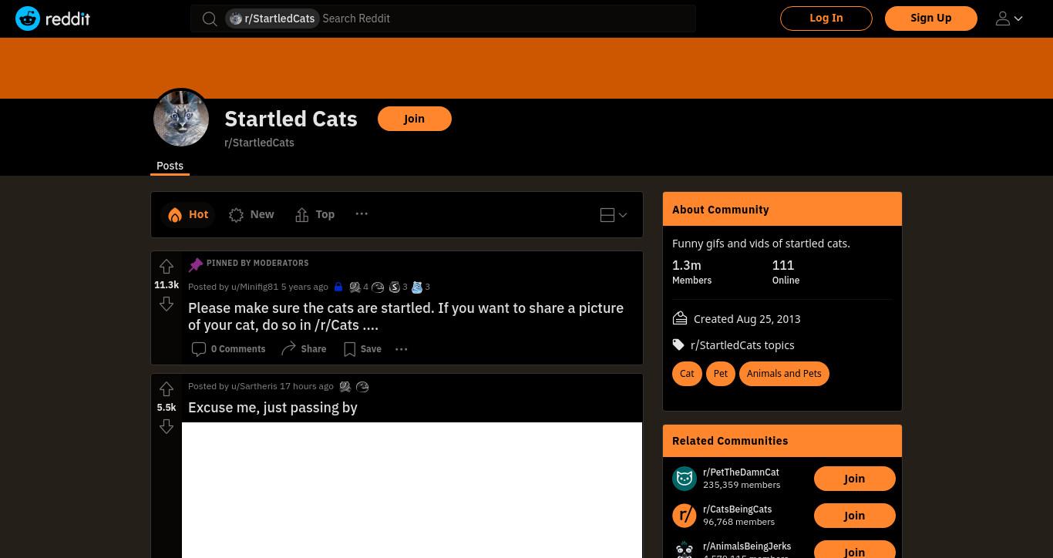Upvote the pinned moderator post
This screenshot has width=1053, height=558.
(x=167, y=267)
